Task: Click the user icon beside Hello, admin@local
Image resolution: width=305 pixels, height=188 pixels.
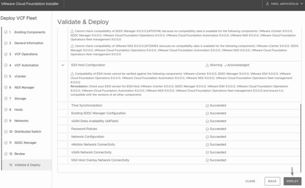Action: 267,4
